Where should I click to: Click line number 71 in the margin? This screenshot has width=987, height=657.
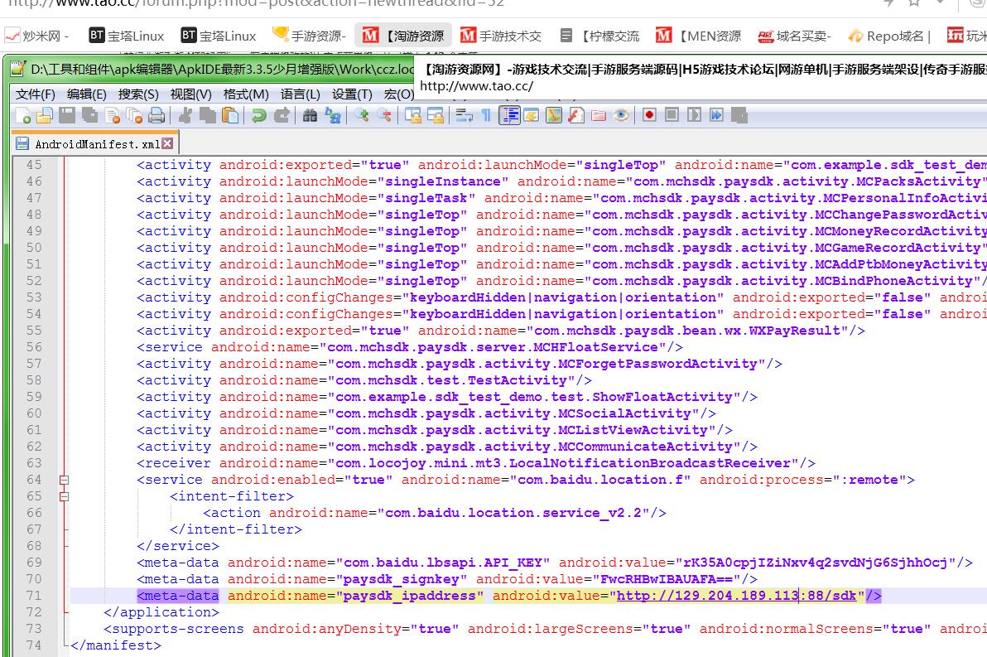click(33, 596)
